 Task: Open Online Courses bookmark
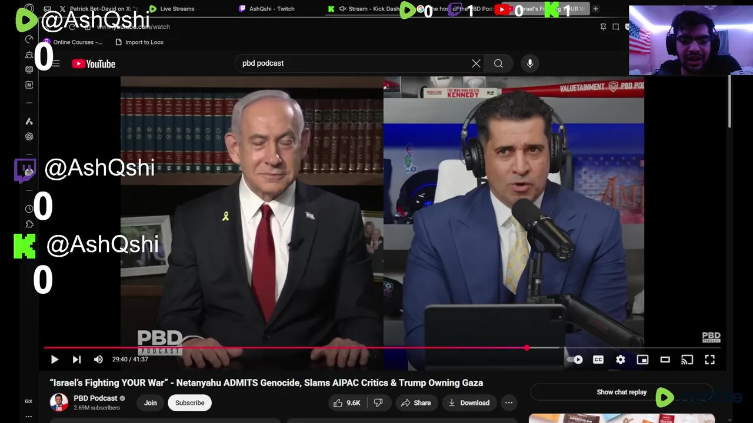point(73,42)
